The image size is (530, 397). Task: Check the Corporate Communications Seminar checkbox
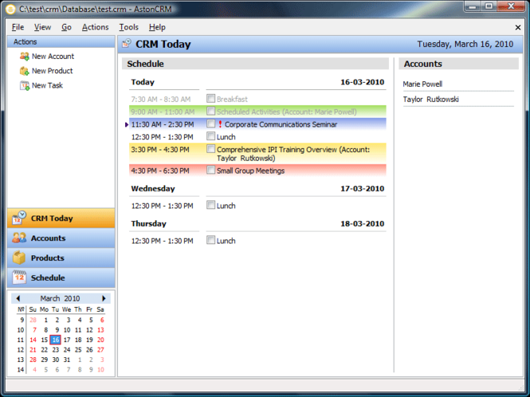click(x=210, y=124)
